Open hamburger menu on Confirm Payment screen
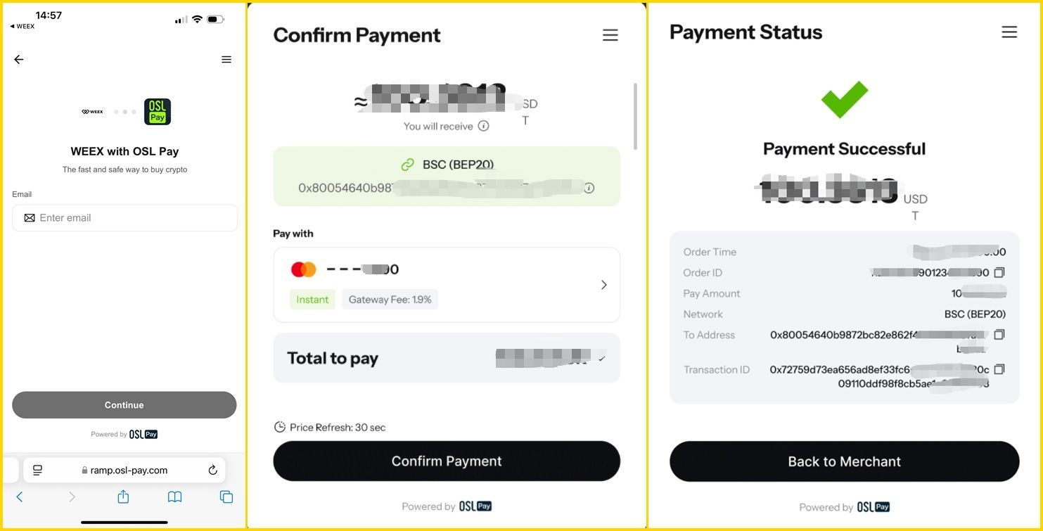Image resolution: width=1043 pixels, height=531 pixels. click(610, 35)
